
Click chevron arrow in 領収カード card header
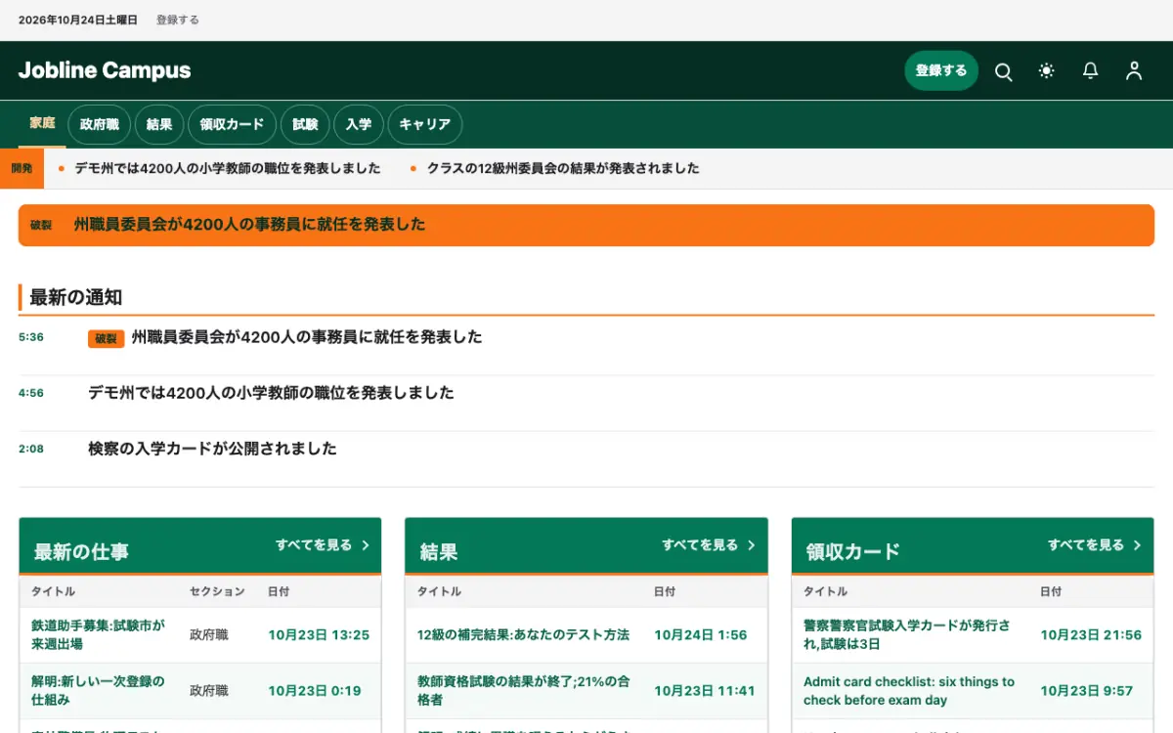tap(1138, 545)
